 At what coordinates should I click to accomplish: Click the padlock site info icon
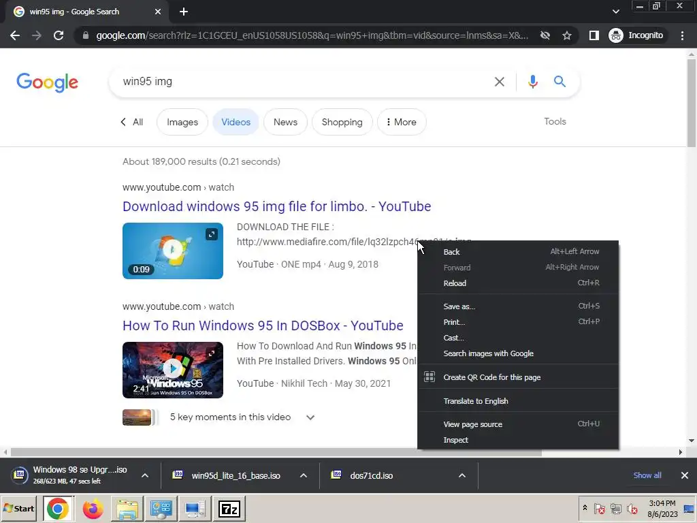[86, 35]
